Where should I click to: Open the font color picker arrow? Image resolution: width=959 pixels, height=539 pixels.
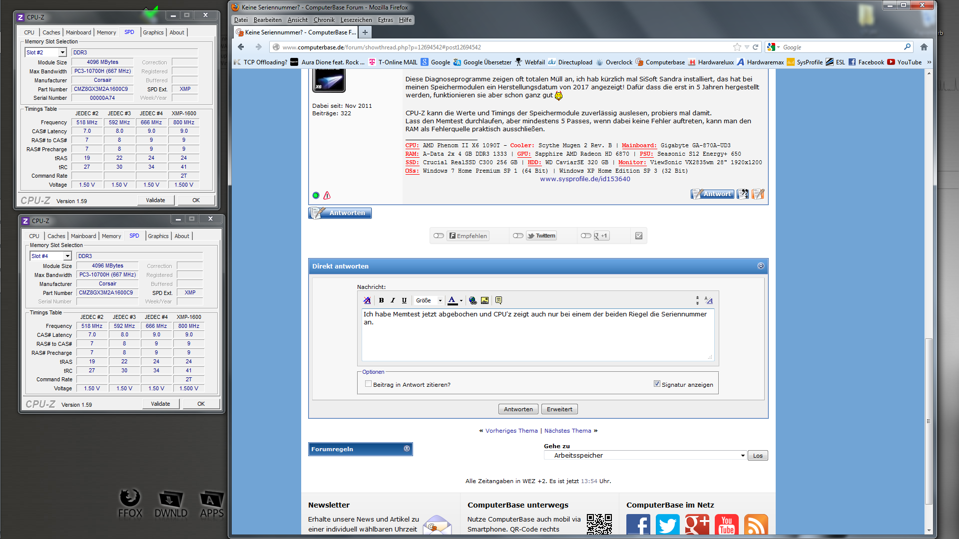click(461, 300)
